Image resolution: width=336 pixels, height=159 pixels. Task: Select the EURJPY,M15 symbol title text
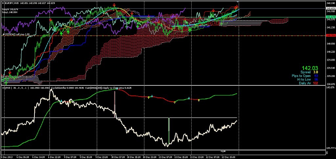11,3
